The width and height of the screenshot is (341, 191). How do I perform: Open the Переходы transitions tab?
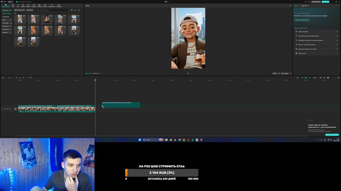[34, 6]
